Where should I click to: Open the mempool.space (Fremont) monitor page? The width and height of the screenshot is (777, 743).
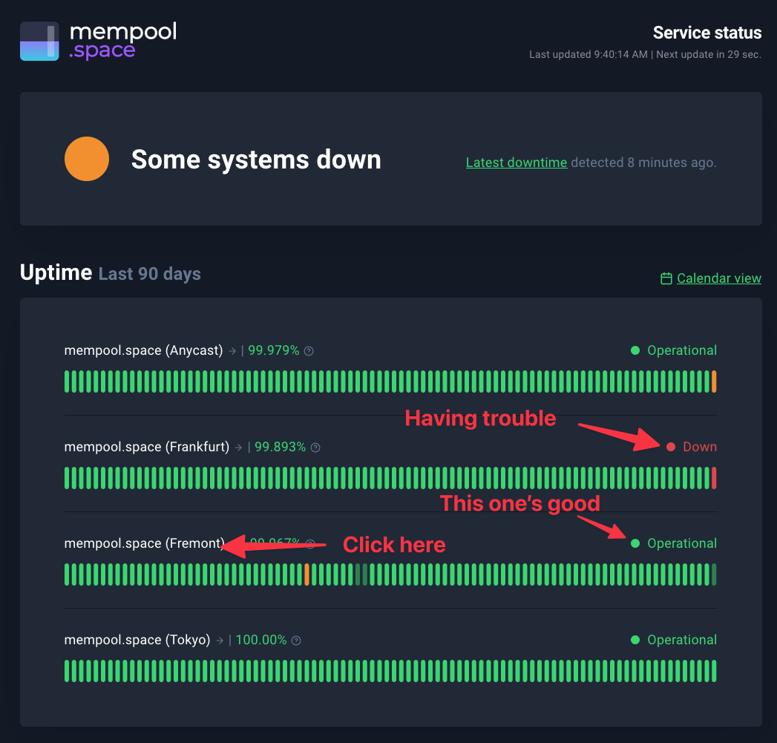tap(144, 543)
